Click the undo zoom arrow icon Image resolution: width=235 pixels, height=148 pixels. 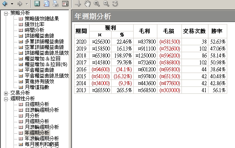[115, 4]
